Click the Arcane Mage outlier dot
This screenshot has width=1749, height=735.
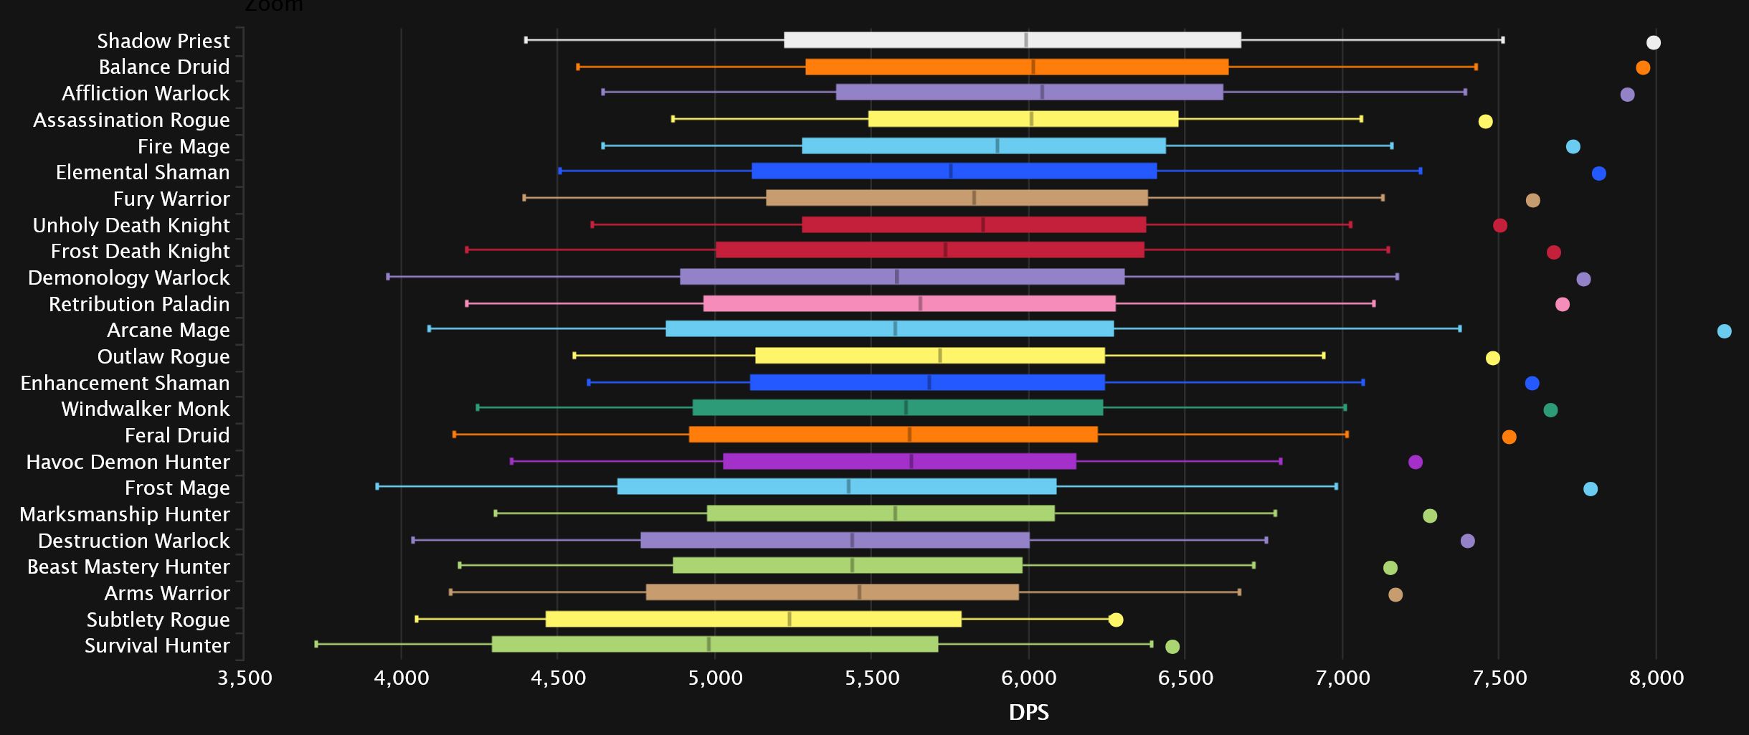pyautogui.click(x=1724, y=331)
